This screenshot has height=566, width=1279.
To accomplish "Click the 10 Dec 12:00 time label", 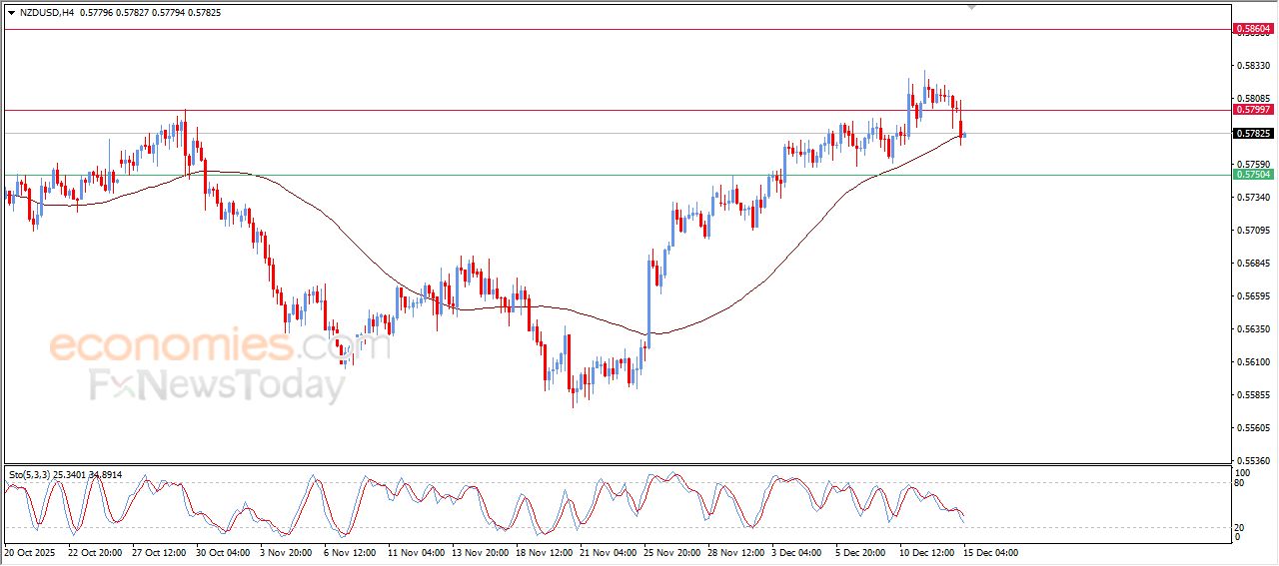I will pyautogui.click(x=925, y=552).
